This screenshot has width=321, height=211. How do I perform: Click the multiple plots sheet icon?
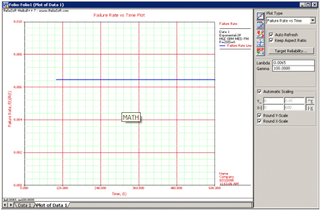pyautogui.click(x=261, y=42)
